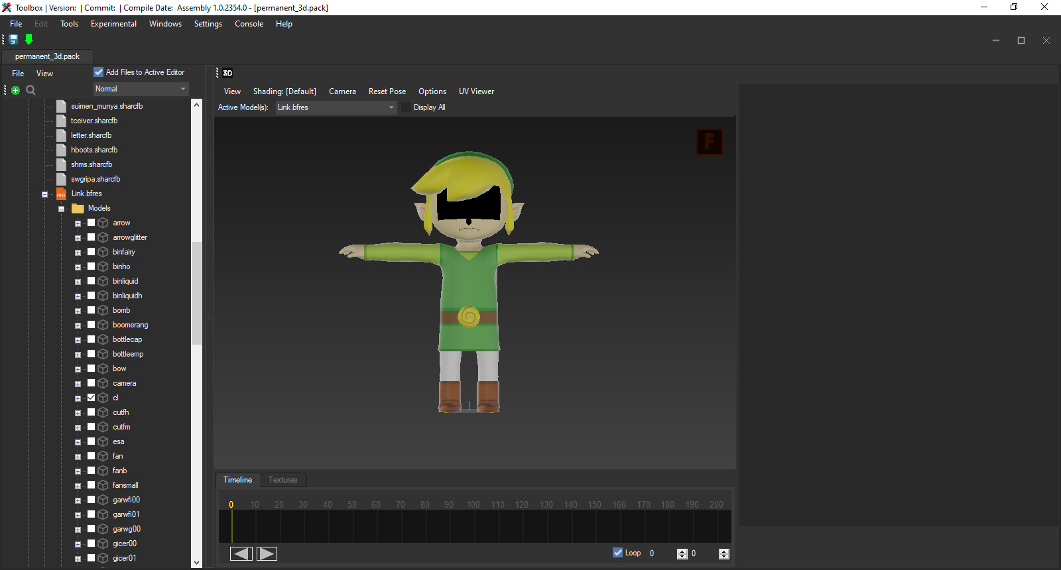
Task: Open the Normal mode dropdown
Action: pyautogui.click(x=141, y=89)
